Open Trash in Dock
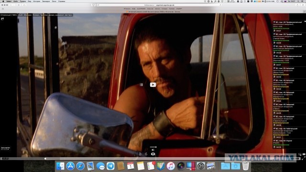This screenshot has width=306, height=172. (x=245, y=166)
